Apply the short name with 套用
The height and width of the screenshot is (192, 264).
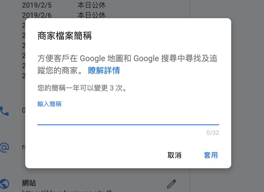[x=211, y=155]
